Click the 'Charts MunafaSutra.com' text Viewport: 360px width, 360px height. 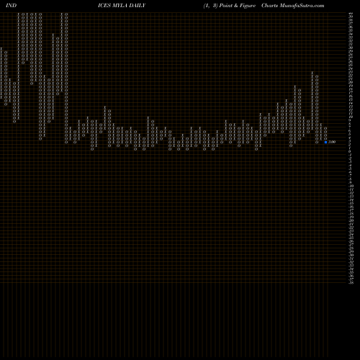(x=293, y=6)
